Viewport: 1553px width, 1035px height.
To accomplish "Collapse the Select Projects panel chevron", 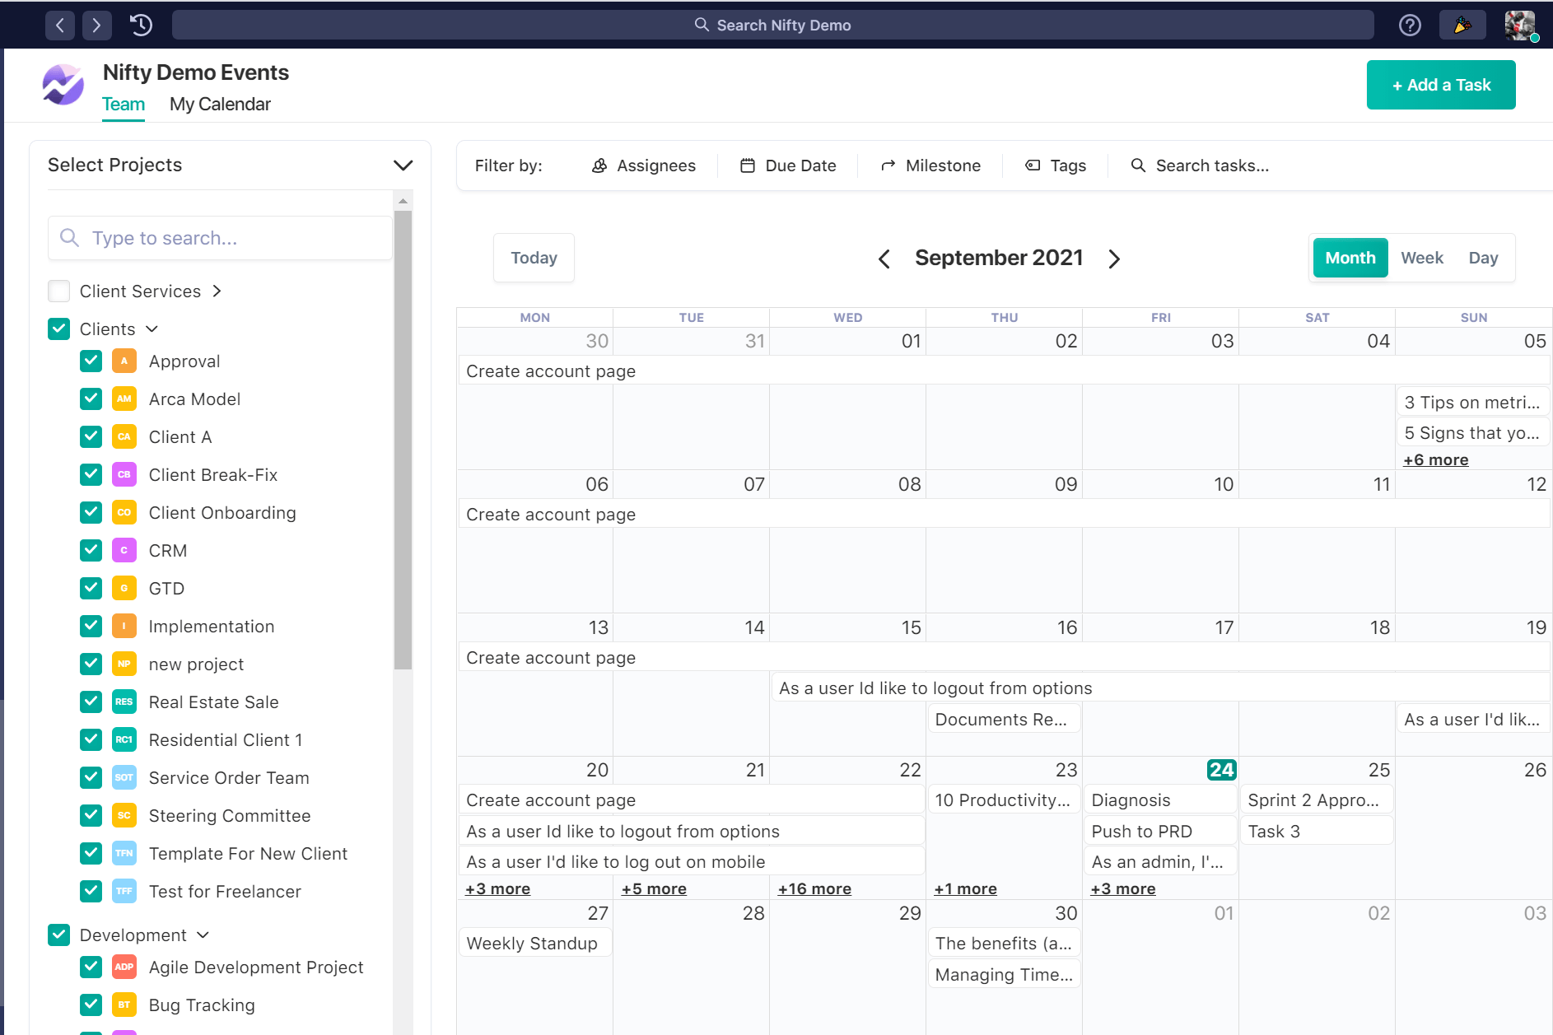I will 403,166.
